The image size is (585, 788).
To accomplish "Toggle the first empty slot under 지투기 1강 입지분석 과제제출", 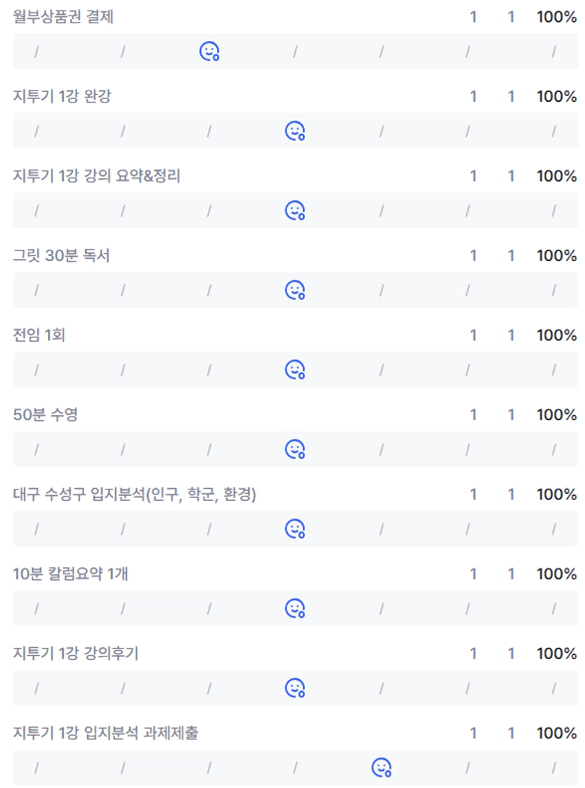I will 36,767.
